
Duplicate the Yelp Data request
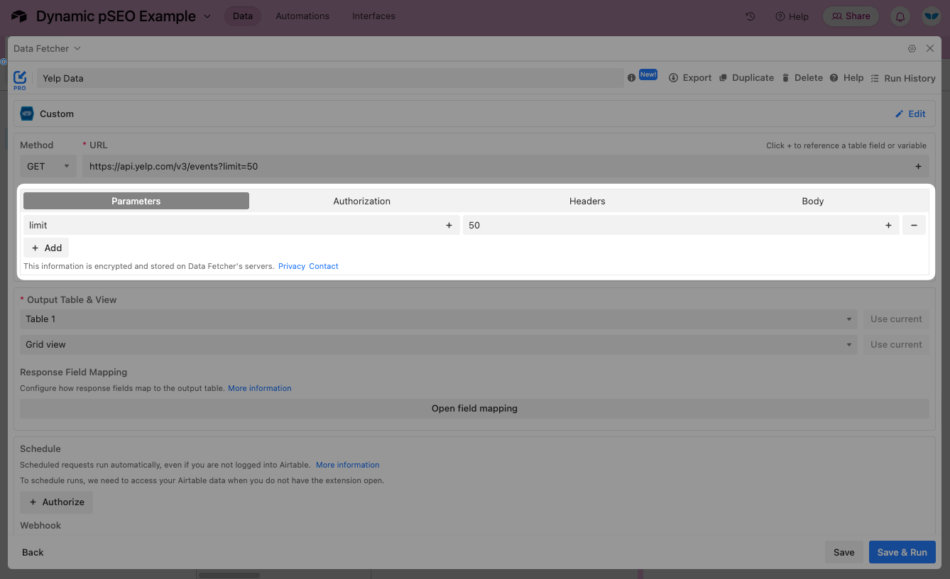746,78
